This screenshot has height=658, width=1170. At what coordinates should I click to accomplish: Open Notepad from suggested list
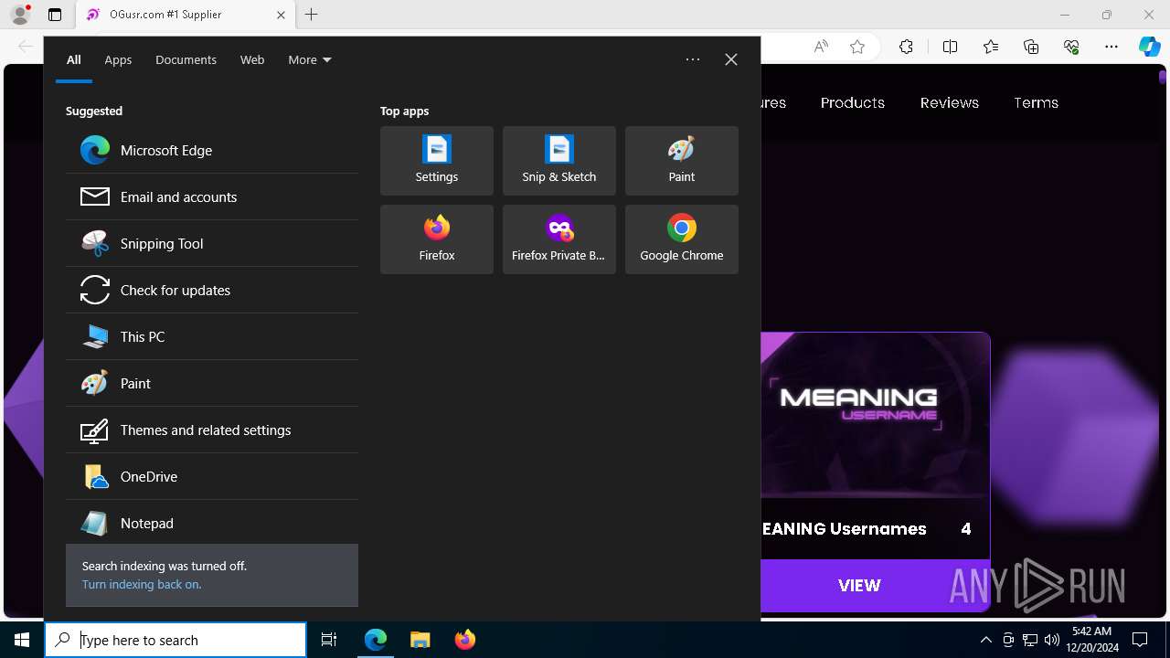[x=211, y=523]
